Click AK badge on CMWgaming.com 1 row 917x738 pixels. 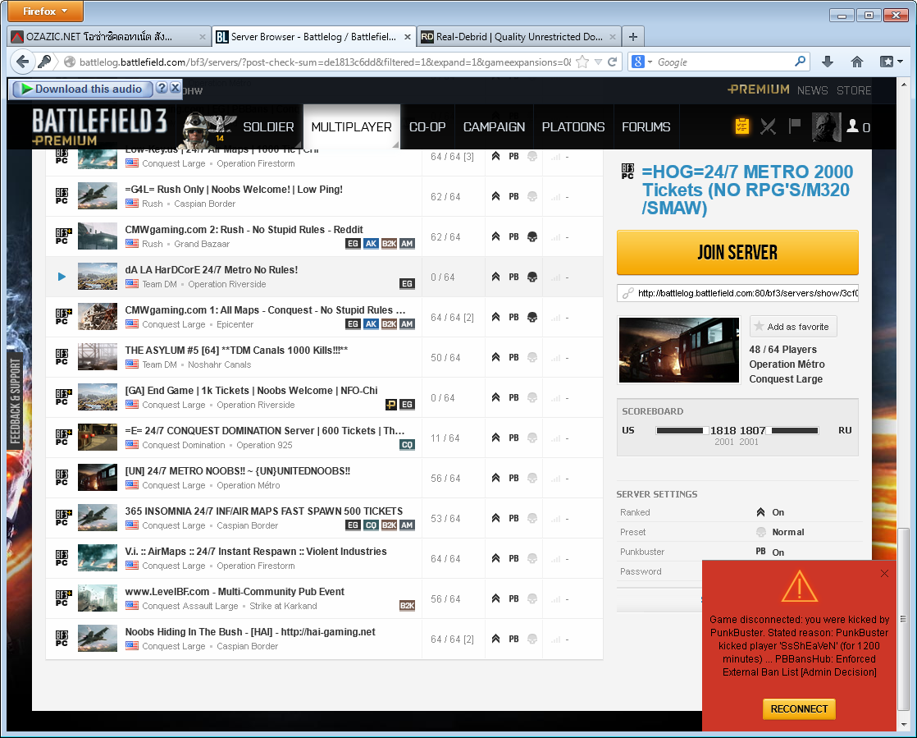pyautogui.click(x=371, y=324)
